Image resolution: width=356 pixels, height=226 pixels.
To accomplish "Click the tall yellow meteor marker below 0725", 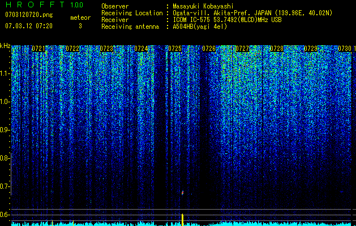I will [182, 219].
